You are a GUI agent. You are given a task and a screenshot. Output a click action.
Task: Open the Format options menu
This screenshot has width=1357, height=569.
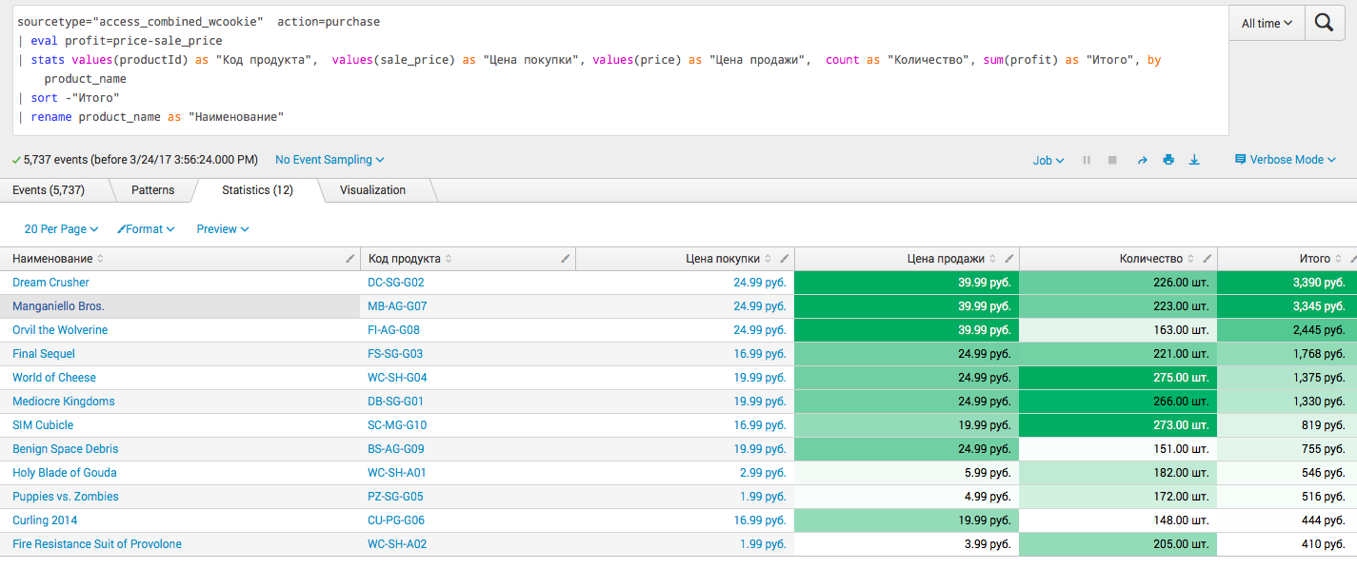[145, 228]
